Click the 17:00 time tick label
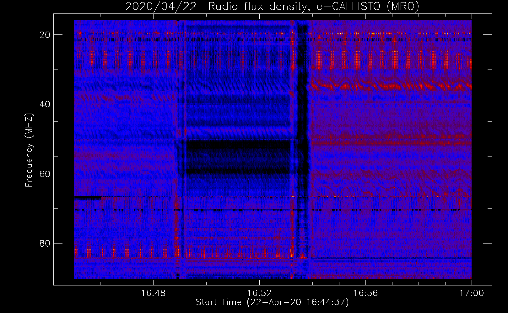The image size is (508, 313). coord(472,293)
